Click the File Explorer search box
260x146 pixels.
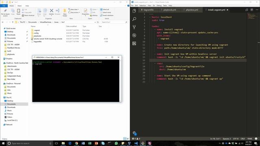tap(114, 22)
